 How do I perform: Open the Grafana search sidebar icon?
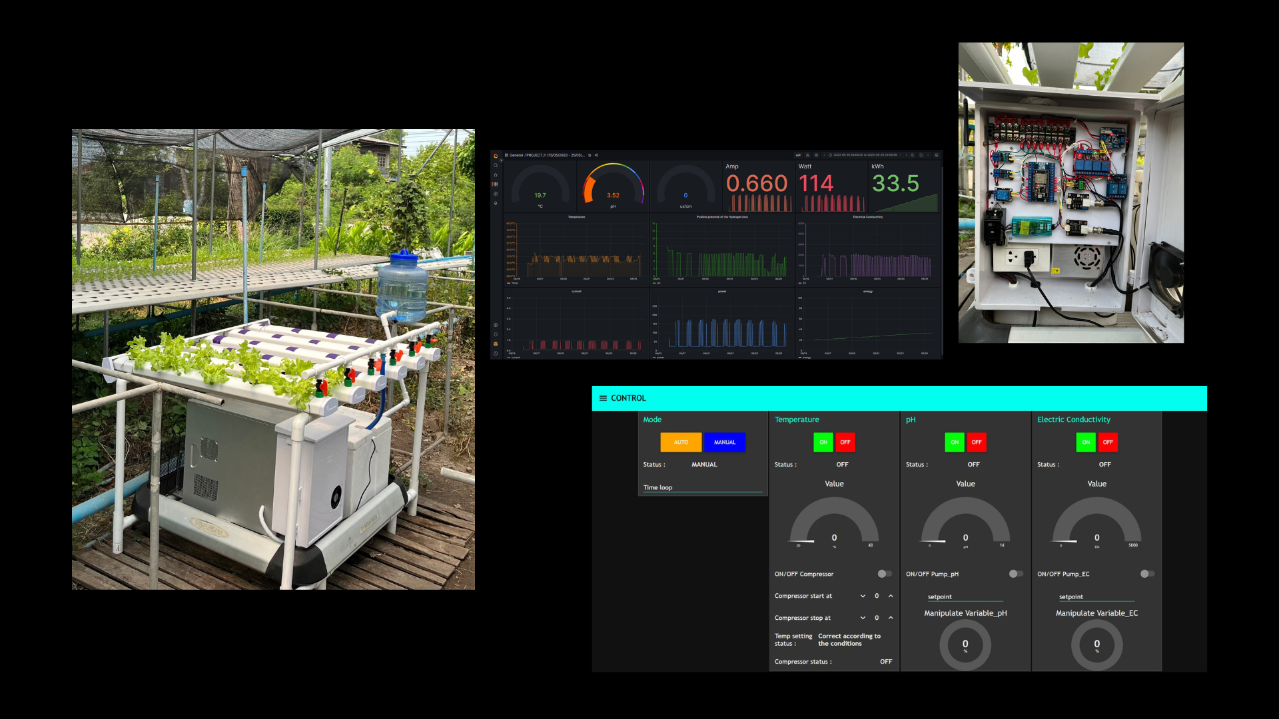pos(496,165)
